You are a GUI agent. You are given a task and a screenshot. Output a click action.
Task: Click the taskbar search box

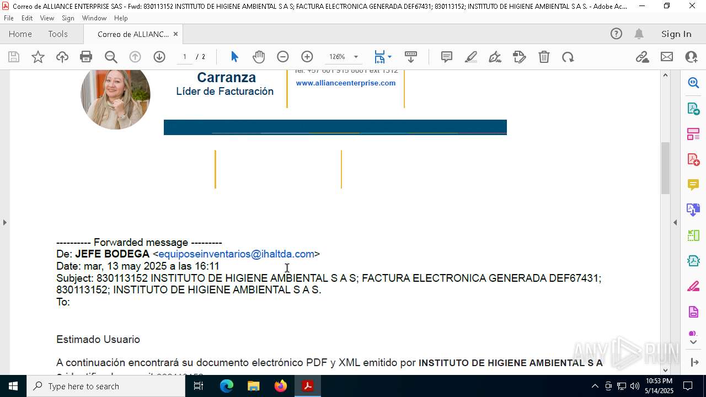(x=106, y=386)
